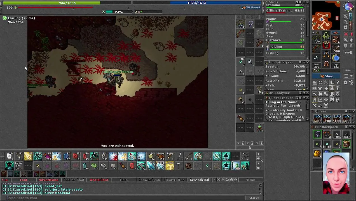Click the blue mana bar 1073/1515
Screen dimensions: 356x201
click(x=197, y=3)
